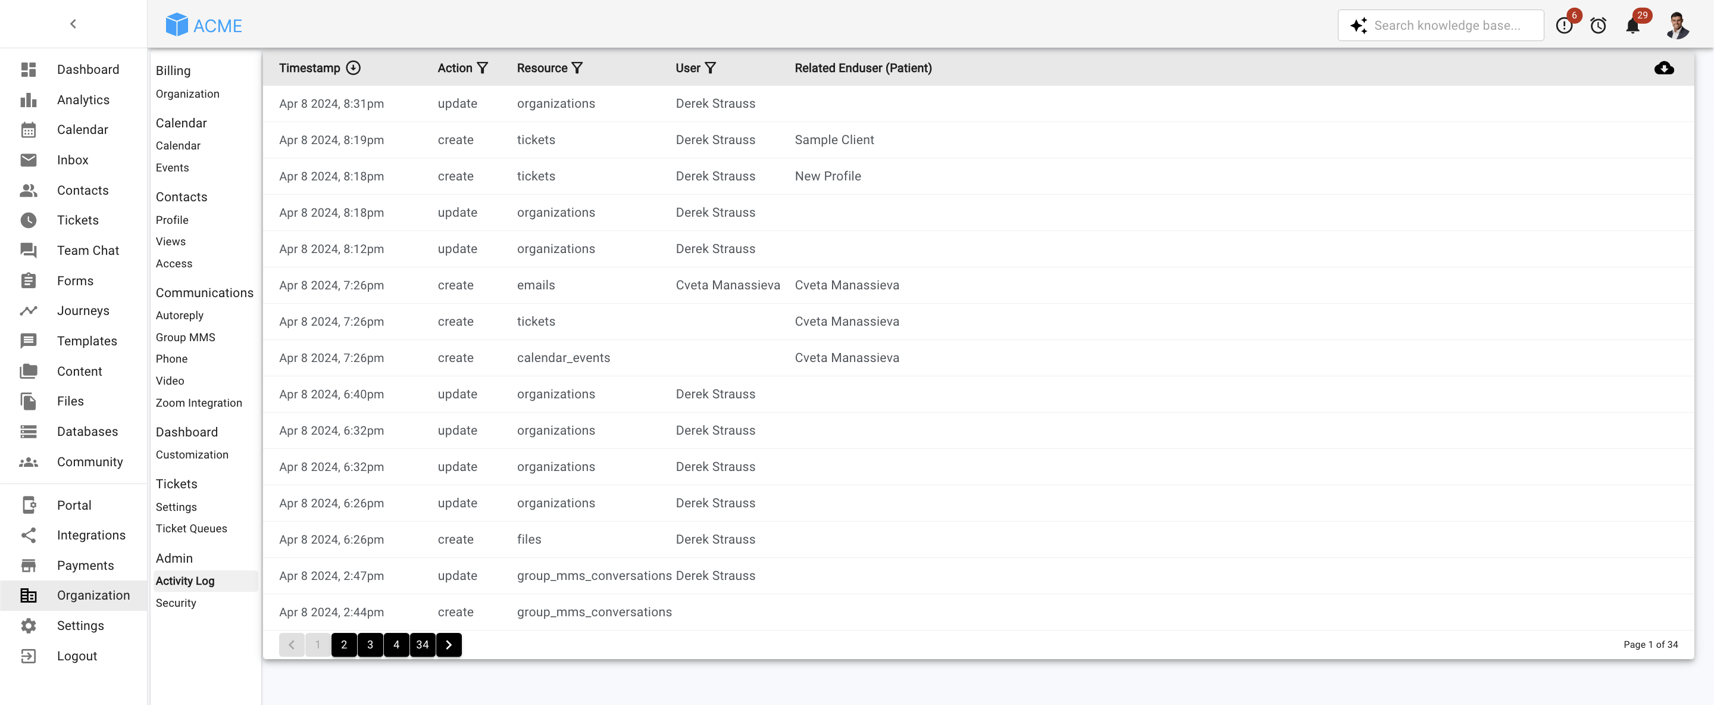Click the Search knowledge base field
Image resolution: width=1714 pixels, height=705 pixels.
pyautogui.click(x=1441, y=25)
